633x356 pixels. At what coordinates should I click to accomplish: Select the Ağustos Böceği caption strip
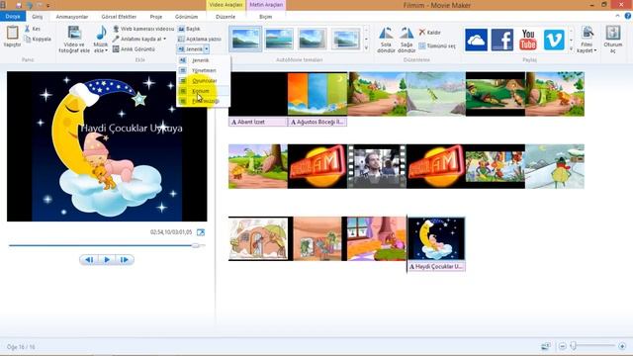click(x=317, y=122)
